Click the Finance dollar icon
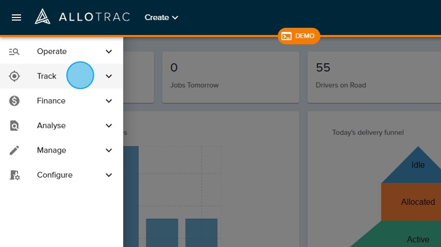 (x=14, y=101)
